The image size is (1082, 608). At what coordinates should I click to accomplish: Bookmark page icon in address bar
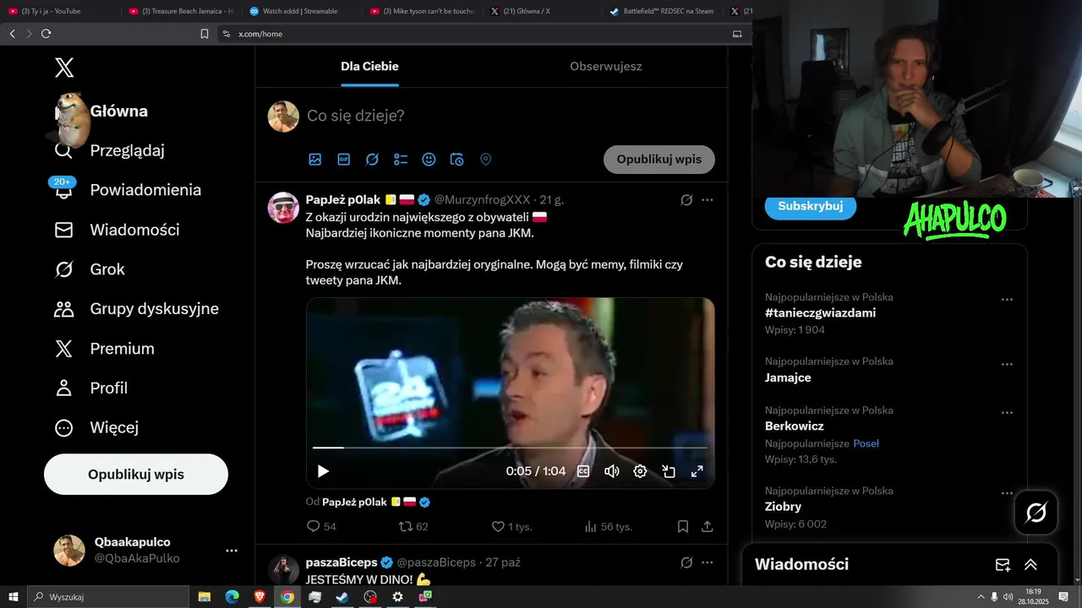click(x=205, y=34)
